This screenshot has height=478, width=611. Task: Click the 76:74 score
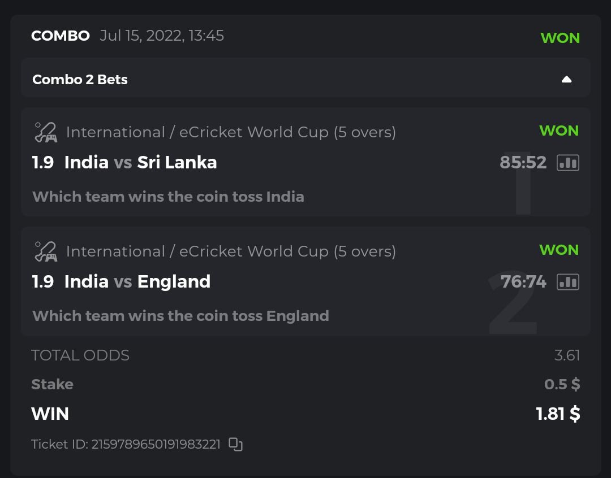(x=523, y=281)
